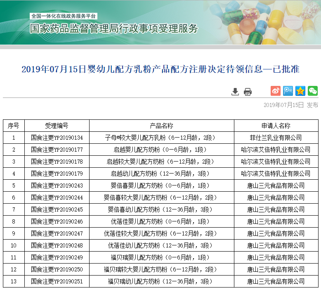Screen dimensions: 321x290
Task: Select cell 国食注更YP20190177
Action: (x=57, y=150)
